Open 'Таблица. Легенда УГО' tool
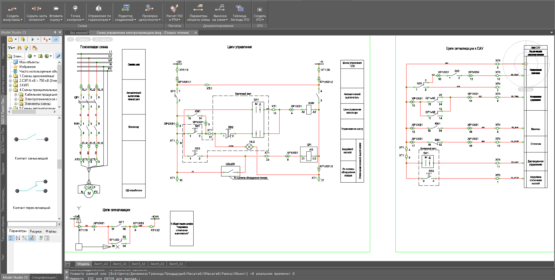 240,13
